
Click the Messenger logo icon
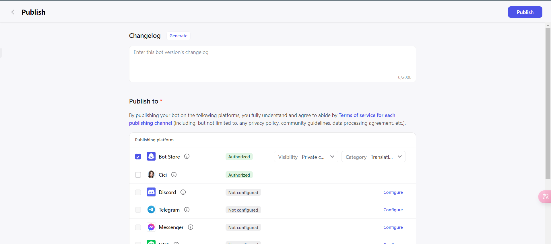pos(151,227)
